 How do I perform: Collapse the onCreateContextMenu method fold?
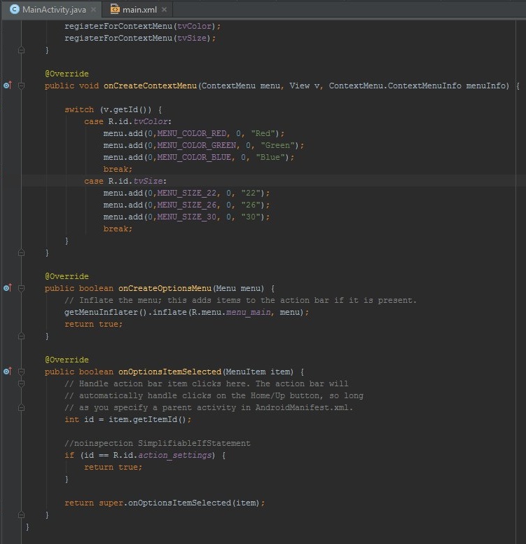(21, 86)
